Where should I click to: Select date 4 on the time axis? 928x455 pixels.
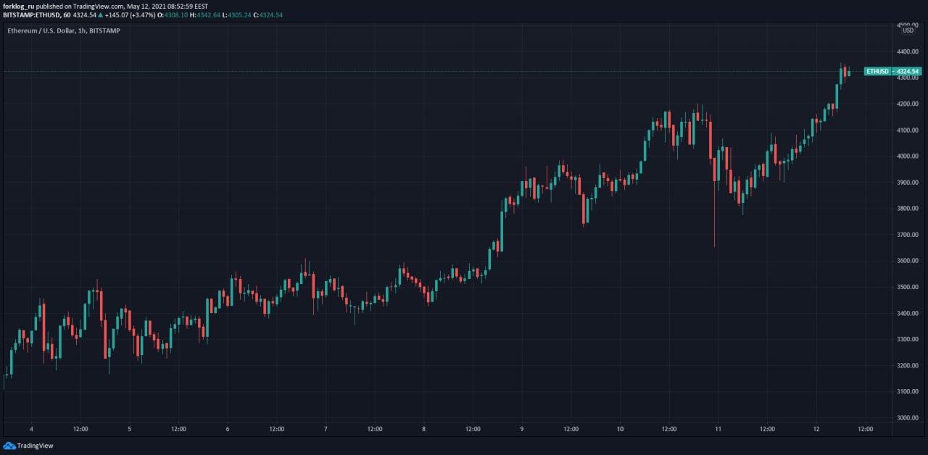[x=31, y=429]
